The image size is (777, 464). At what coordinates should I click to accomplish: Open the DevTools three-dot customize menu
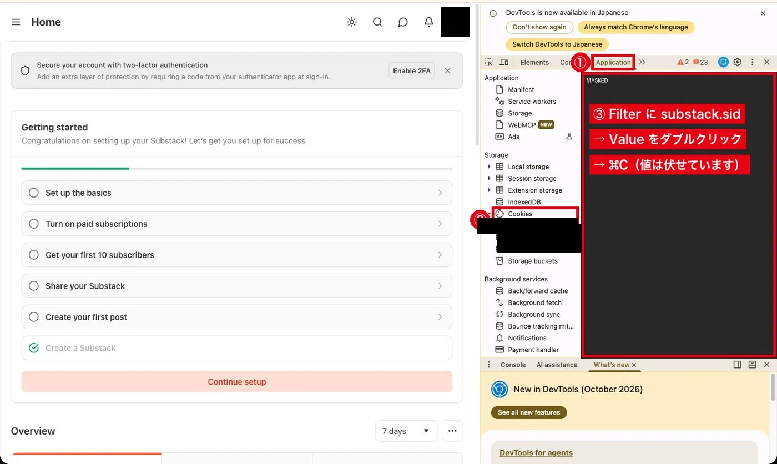[753, 62]
